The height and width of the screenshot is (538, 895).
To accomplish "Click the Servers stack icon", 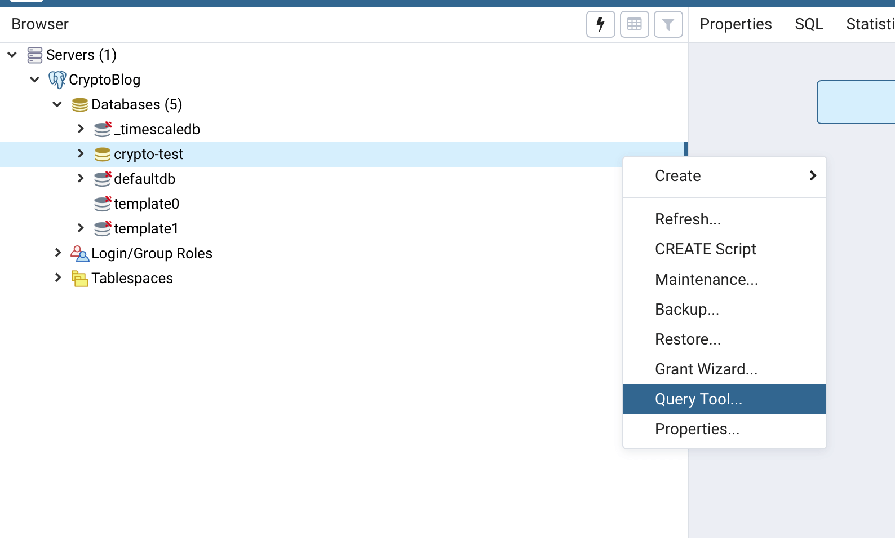I will tap(35, 55).
